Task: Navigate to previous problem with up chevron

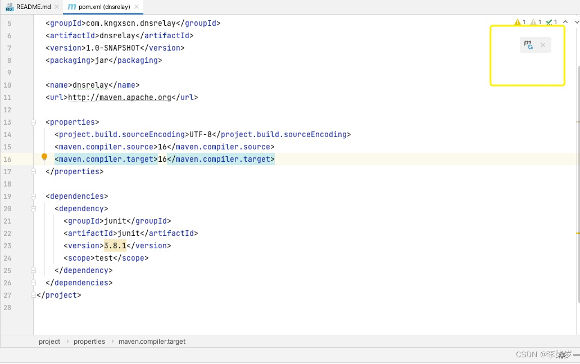Action: (x=565, y=22)
